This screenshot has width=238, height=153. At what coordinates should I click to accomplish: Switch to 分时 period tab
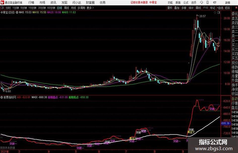click(x=8, y=8)
